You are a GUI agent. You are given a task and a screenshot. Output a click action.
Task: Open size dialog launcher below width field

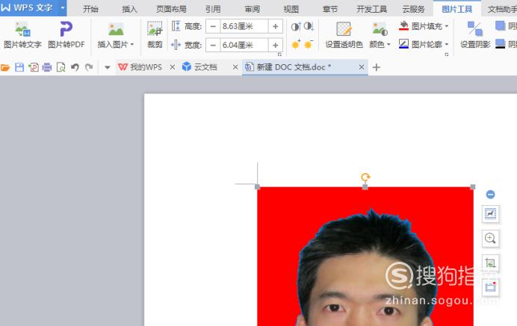click(x=279, y=54)
